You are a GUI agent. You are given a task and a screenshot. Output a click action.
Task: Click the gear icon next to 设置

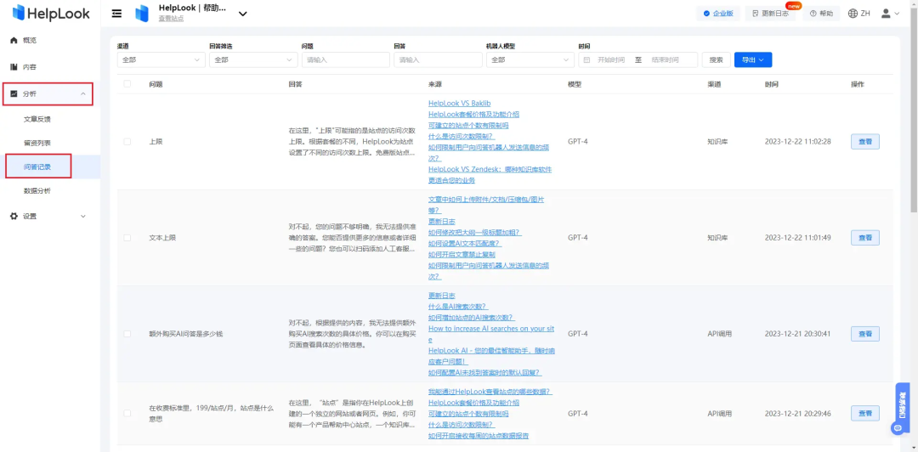click(x=14, y=216)
